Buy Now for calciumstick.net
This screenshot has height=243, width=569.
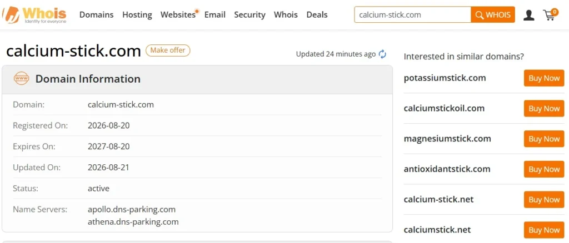[x=544, y=230]
